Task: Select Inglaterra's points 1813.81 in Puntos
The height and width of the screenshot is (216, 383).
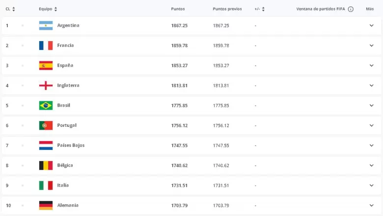Action: tap(179, 86)
